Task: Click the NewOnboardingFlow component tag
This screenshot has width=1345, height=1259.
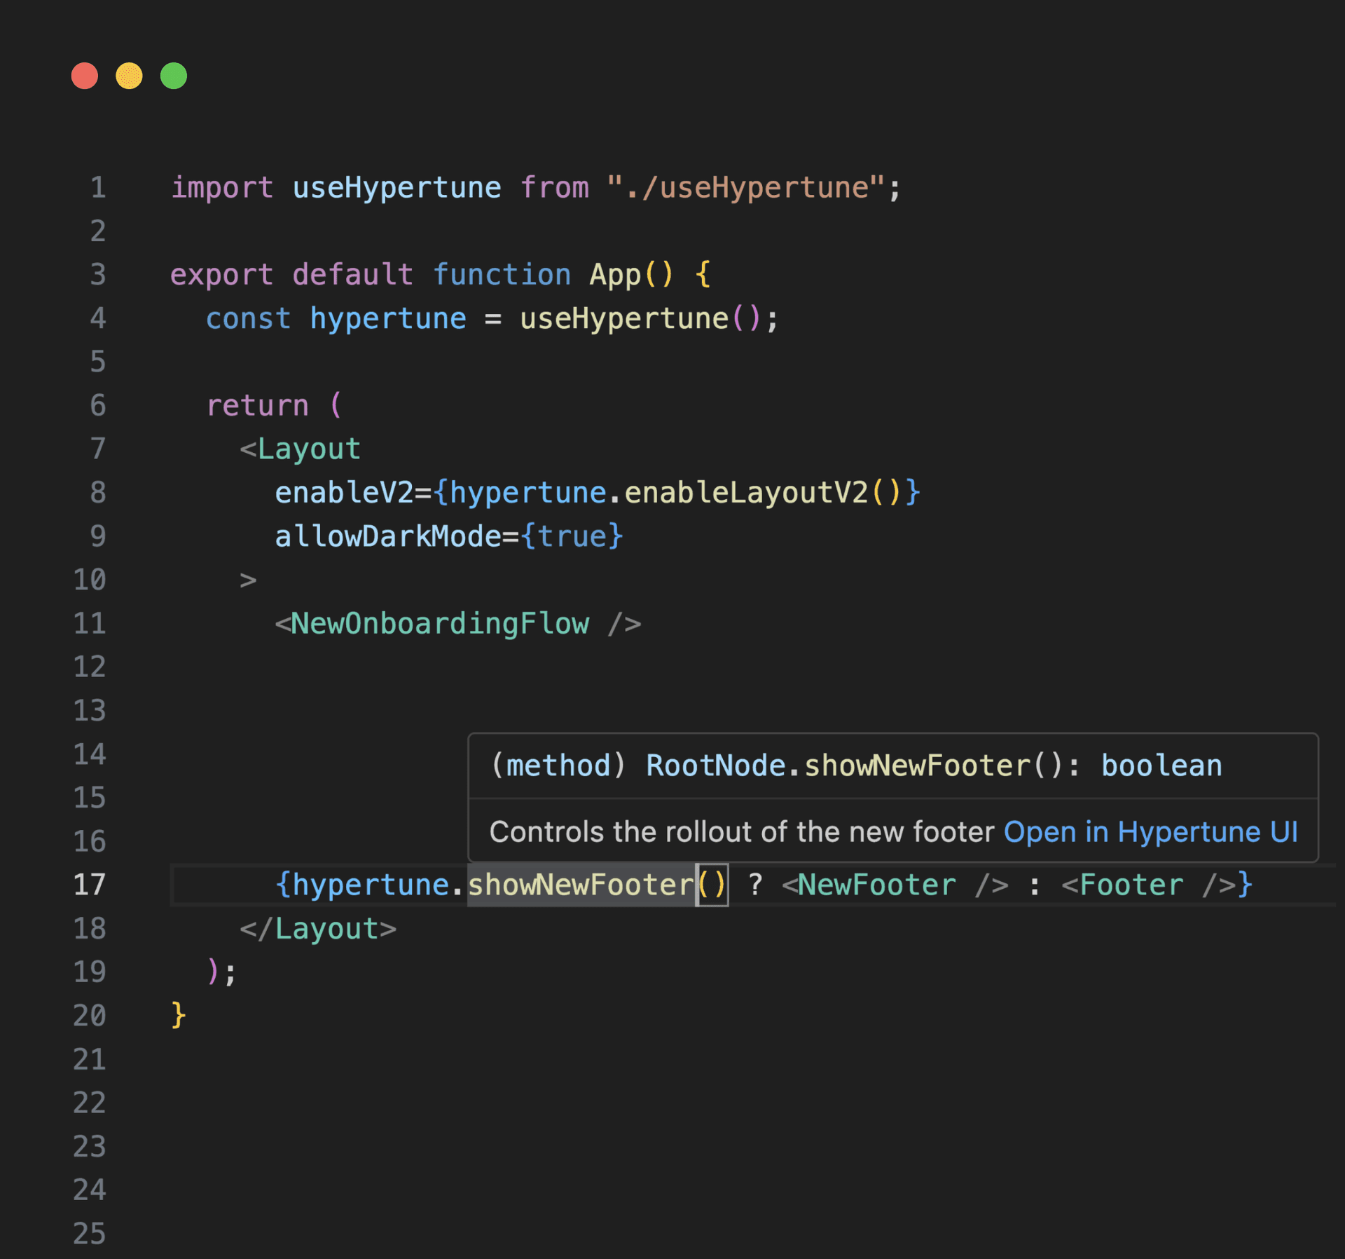Action: click(440, 624)
